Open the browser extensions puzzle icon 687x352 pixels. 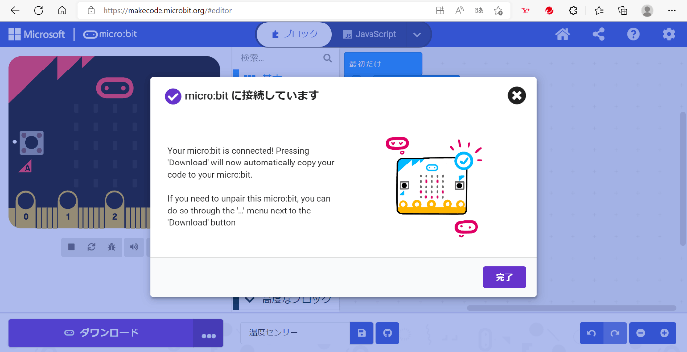(573, 10)
